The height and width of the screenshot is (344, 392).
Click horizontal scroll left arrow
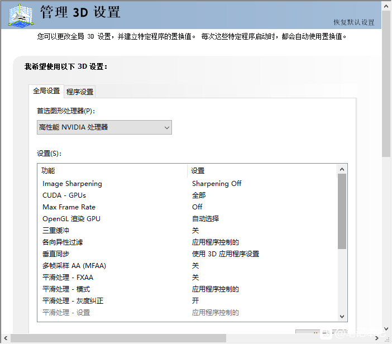point(6,338)
